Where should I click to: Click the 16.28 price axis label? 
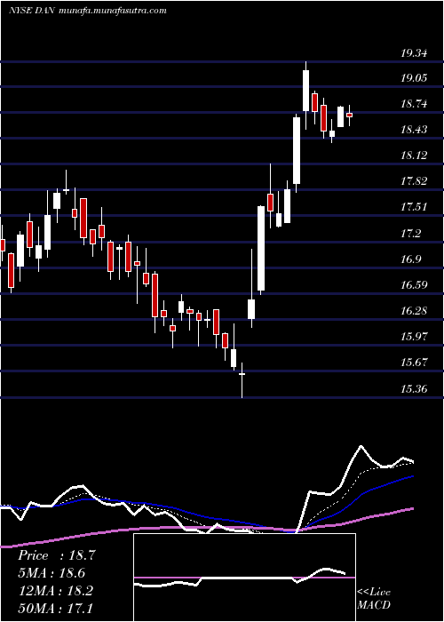pyautogui.click(x=414, y=311)
